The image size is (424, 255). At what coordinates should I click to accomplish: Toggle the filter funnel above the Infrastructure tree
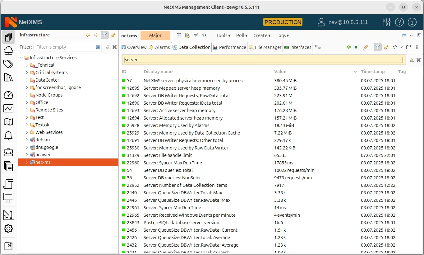tap(104, 35)
